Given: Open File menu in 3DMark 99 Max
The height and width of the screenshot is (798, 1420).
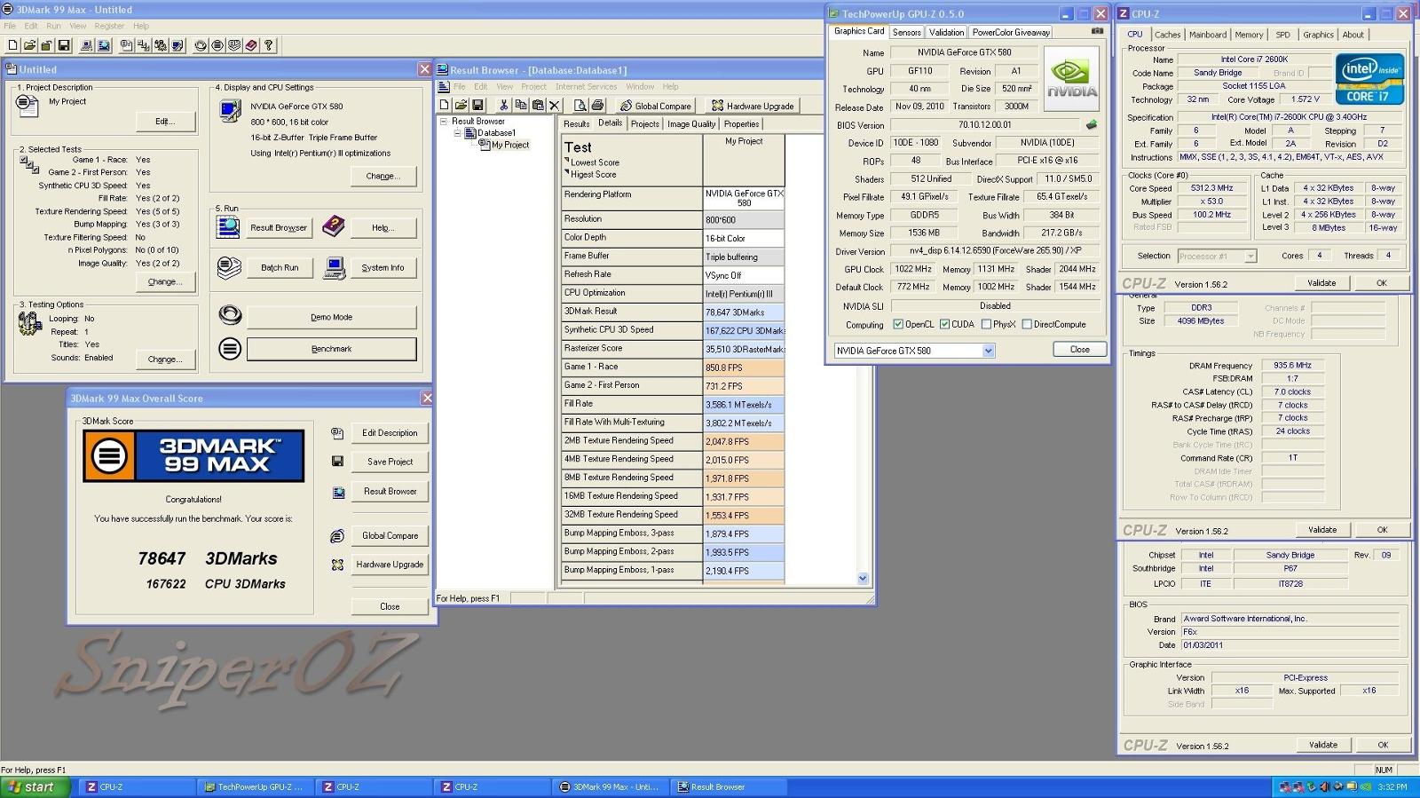Looking at the screenshot, I should (10, 26).
